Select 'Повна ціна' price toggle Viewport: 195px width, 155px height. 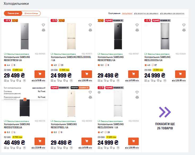(13, 13)
